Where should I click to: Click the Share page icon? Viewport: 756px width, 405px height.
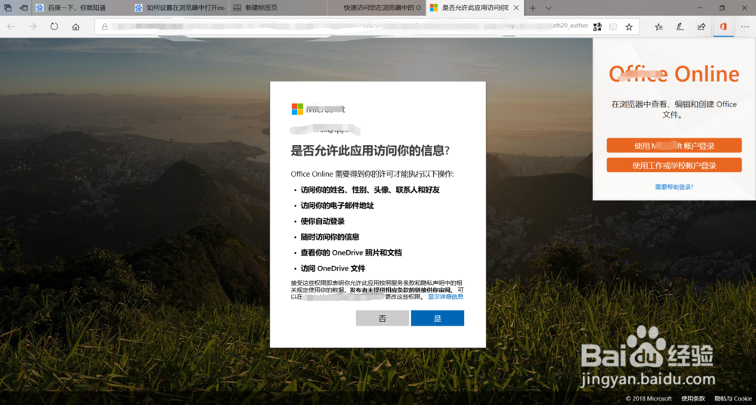tap(702, 27)
